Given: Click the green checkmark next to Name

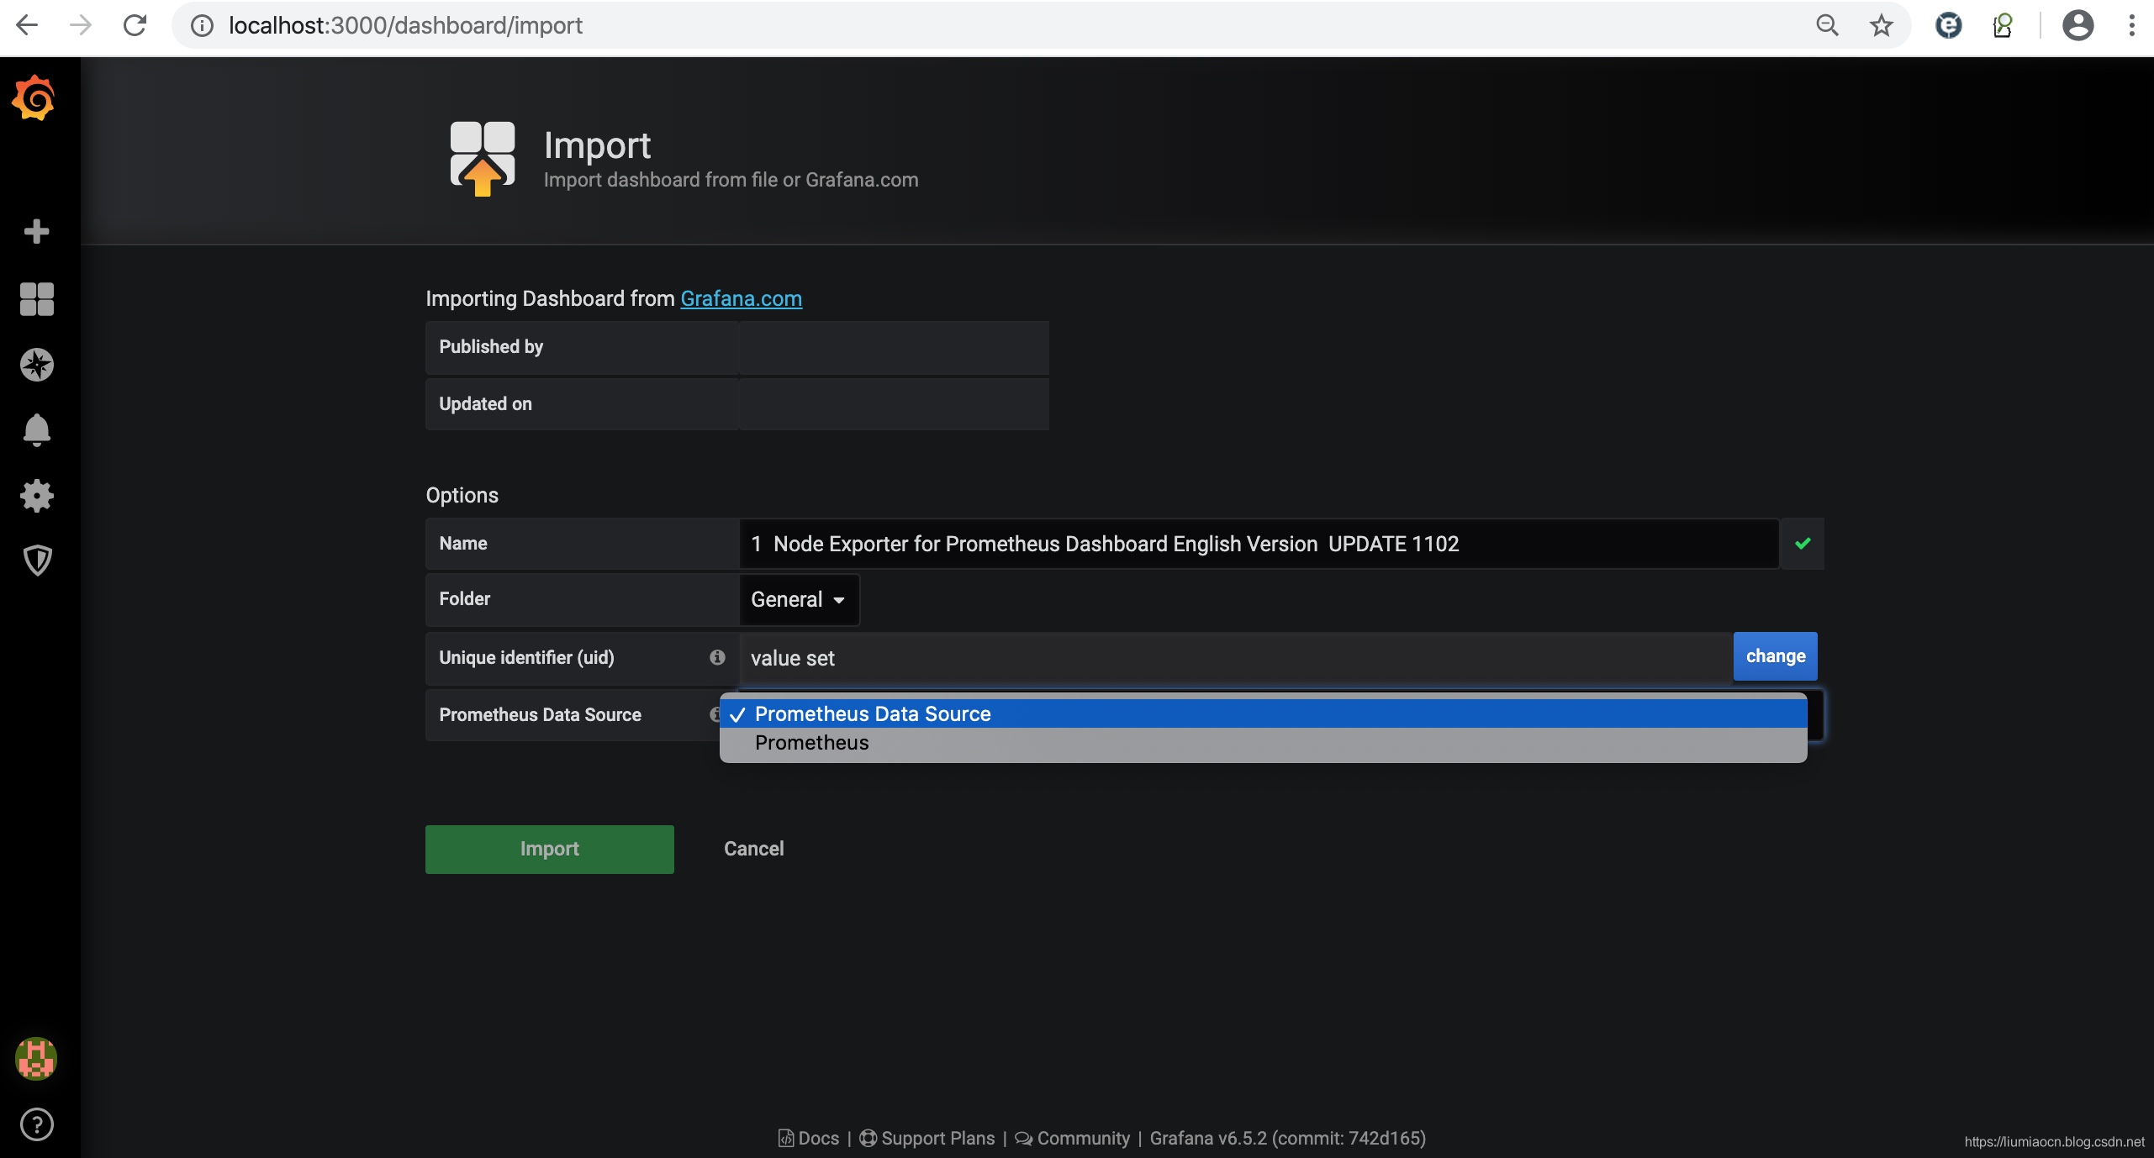Looking at the screenshot, I should pyautogui.click(x=1802, y=544).
